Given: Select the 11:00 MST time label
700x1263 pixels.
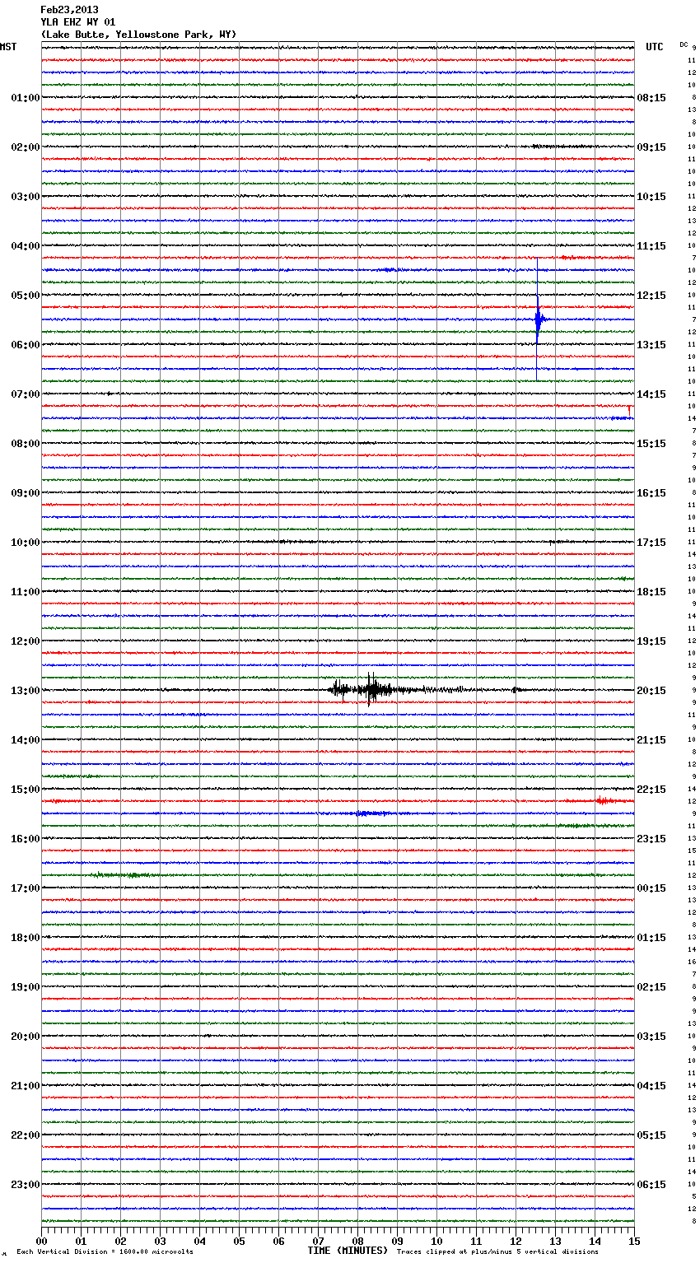Looking at the screenshot, I should [26, 592].
